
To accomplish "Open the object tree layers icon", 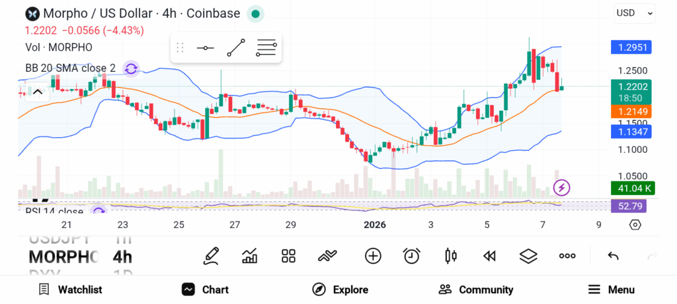I will click(x=528, y=256).
